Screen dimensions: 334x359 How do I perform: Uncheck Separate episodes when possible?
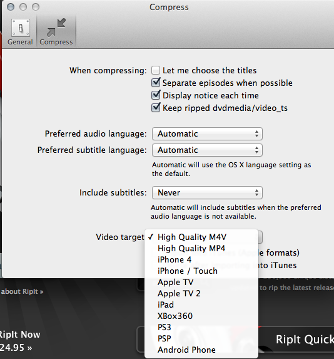click(156, 83)
